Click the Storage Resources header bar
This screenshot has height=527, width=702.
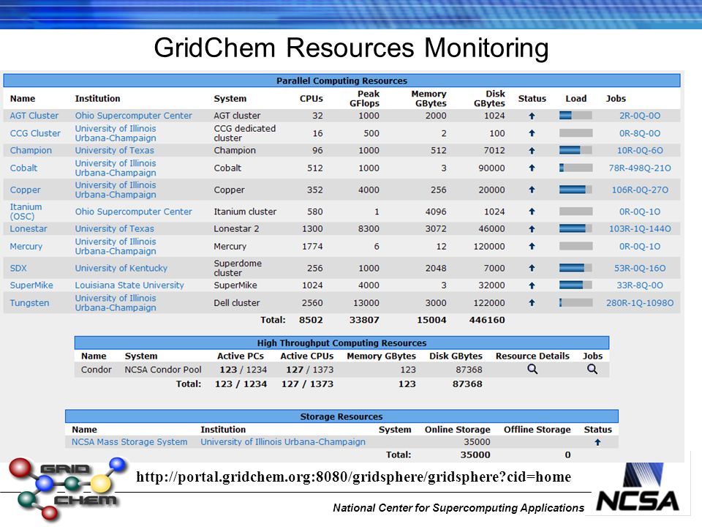click(x=341, y=416)
